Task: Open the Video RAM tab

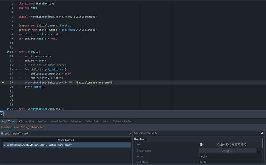Action: pyautogui.click(x=93, y=121)
